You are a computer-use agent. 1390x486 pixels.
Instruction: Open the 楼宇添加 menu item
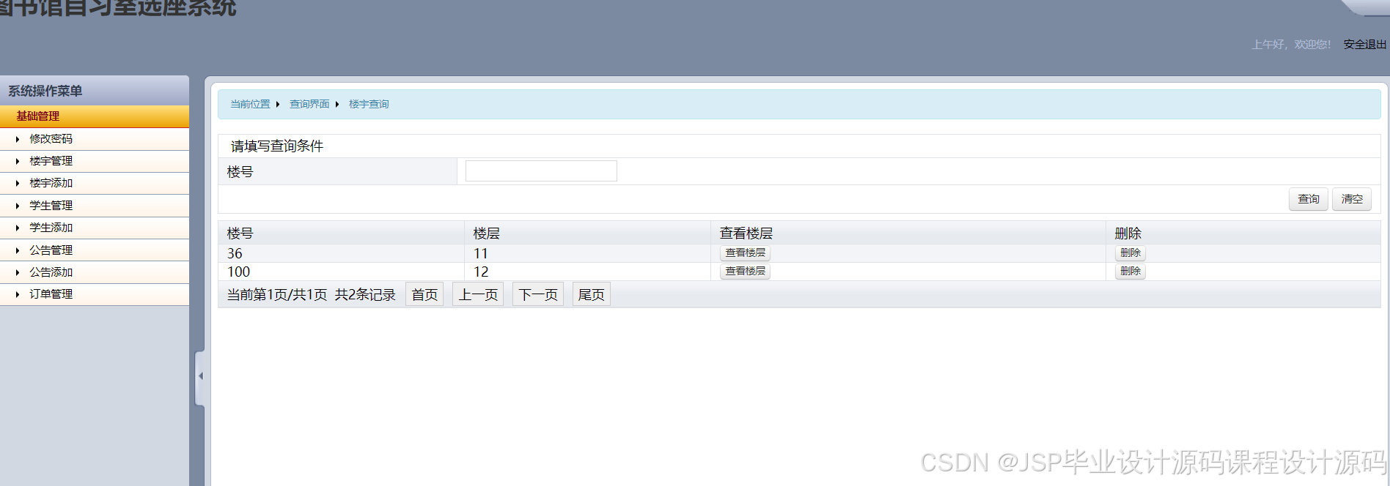click(95, 183)
